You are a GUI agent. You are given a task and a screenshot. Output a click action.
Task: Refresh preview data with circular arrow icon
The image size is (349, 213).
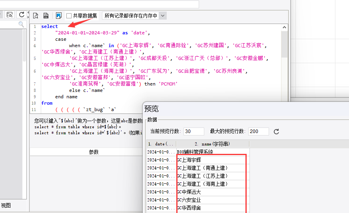click(276, 131)
